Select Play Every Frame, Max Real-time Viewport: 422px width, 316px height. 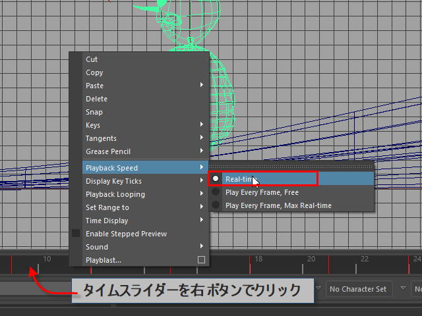278,205
